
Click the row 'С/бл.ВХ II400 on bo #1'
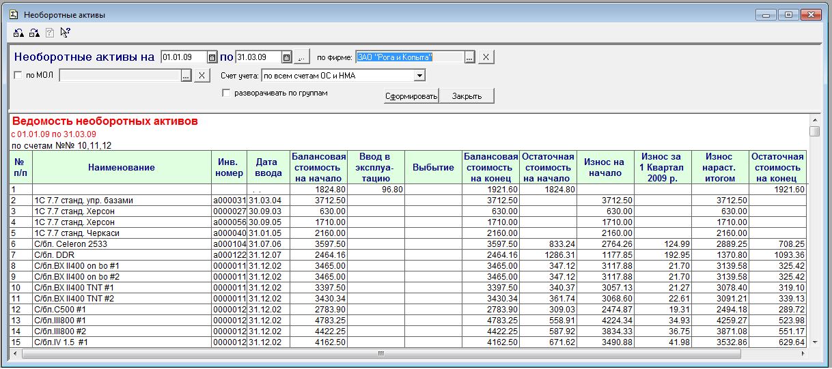tap(408, 265)
